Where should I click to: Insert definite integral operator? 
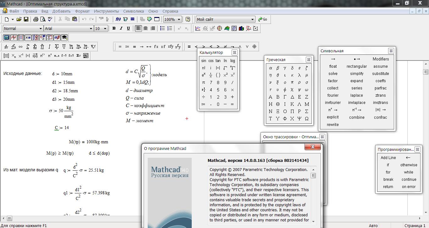28,47
